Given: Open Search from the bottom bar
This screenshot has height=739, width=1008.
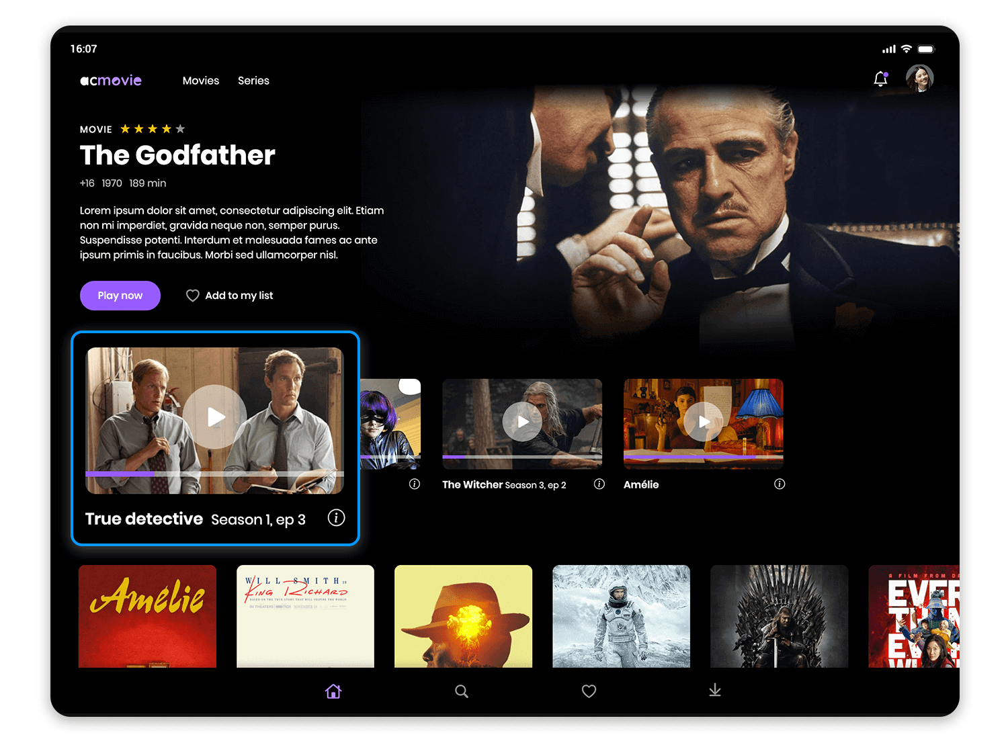Looking at the screenshot, I should [x=461, y=691].
